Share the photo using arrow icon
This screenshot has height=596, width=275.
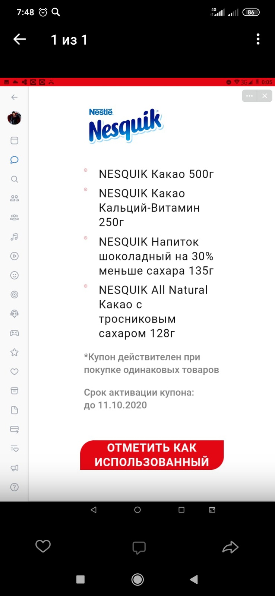(x=230, y=547)
